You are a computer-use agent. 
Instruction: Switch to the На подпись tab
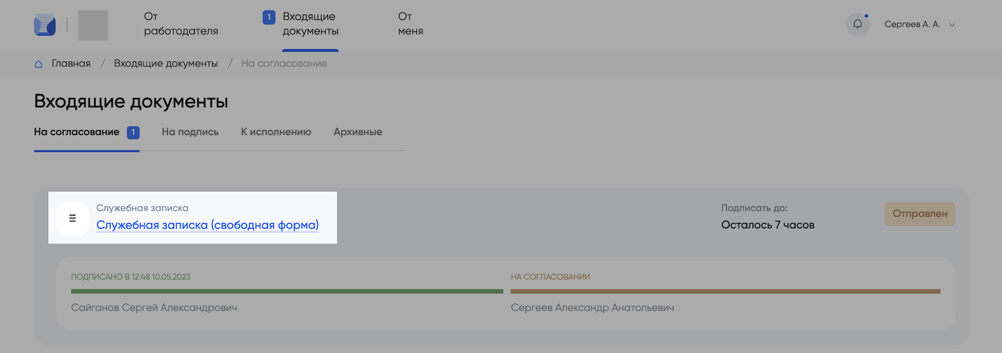[x=190, y=132]
